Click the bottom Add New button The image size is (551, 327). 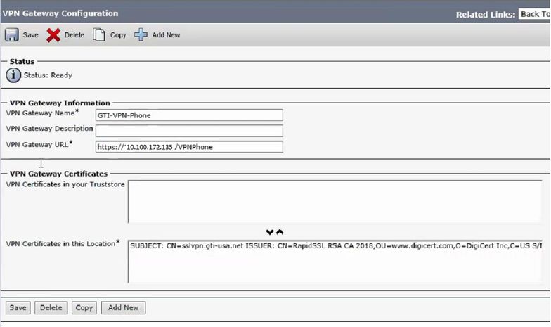124,308
